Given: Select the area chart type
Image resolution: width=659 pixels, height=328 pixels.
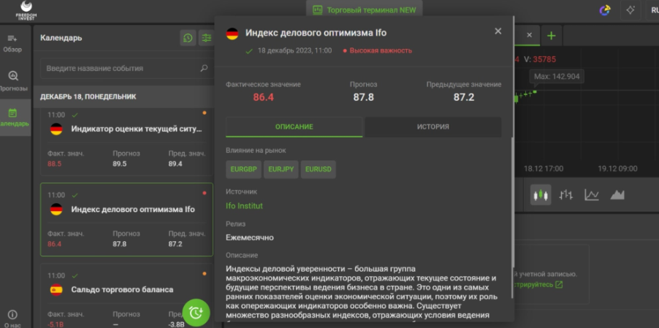Looking at the screenshot, I should click(617, 195).
